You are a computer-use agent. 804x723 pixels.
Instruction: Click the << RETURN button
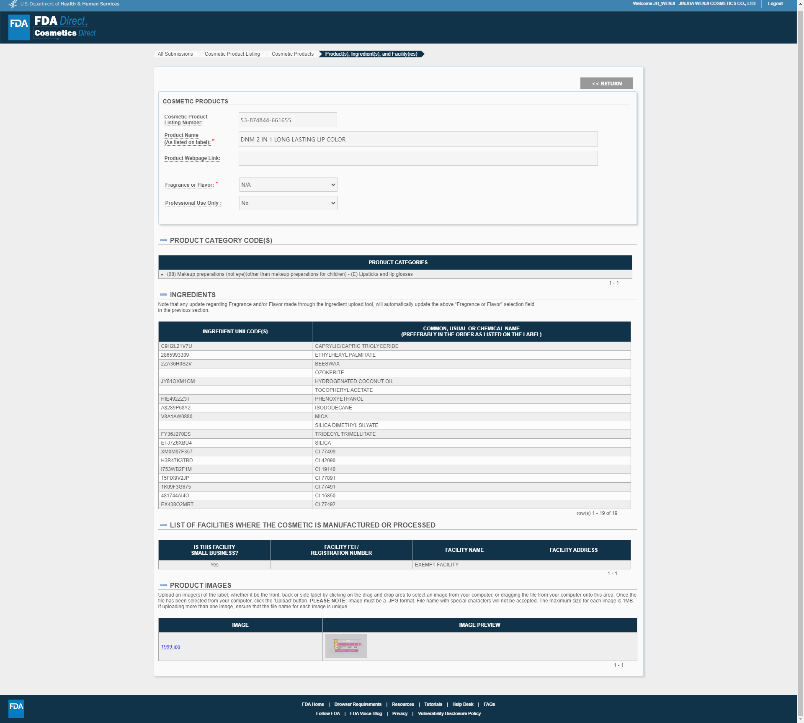tap(606, 83)
